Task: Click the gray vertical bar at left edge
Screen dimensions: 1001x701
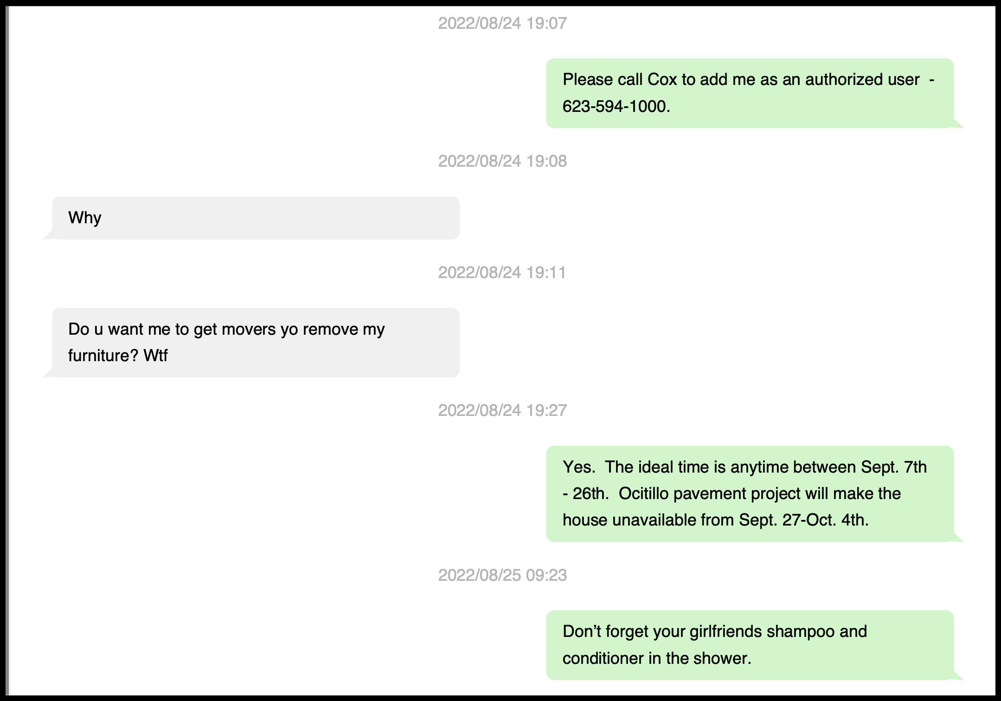Action: [6, 350]
